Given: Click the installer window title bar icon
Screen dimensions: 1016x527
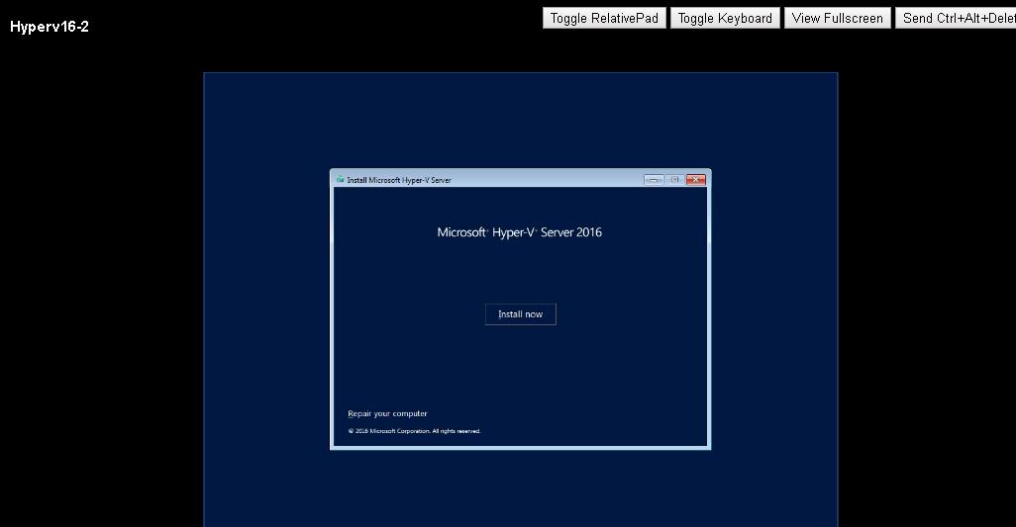Looking at the screenshot, I should [341, 180].
